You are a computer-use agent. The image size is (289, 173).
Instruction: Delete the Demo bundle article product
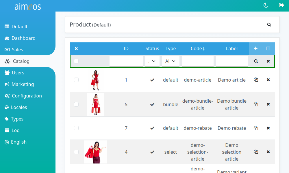click(x=268, y=104)
